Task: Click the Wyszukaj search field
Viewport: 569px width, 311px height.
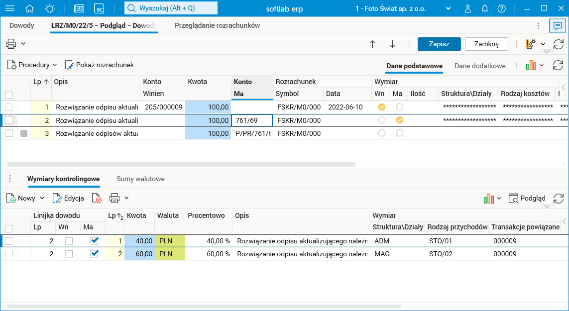Action: point(171,8)
